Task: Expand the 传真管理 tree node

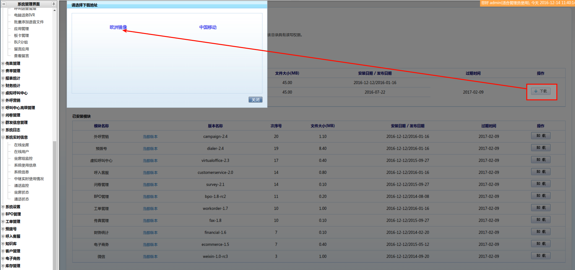Action: tap(3, 63)
